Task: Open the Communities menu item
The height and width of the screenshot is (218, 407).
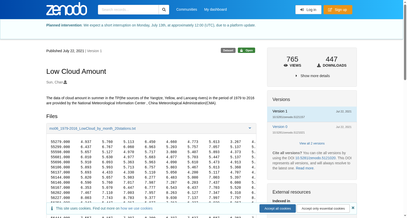Action: coord(186,9)
